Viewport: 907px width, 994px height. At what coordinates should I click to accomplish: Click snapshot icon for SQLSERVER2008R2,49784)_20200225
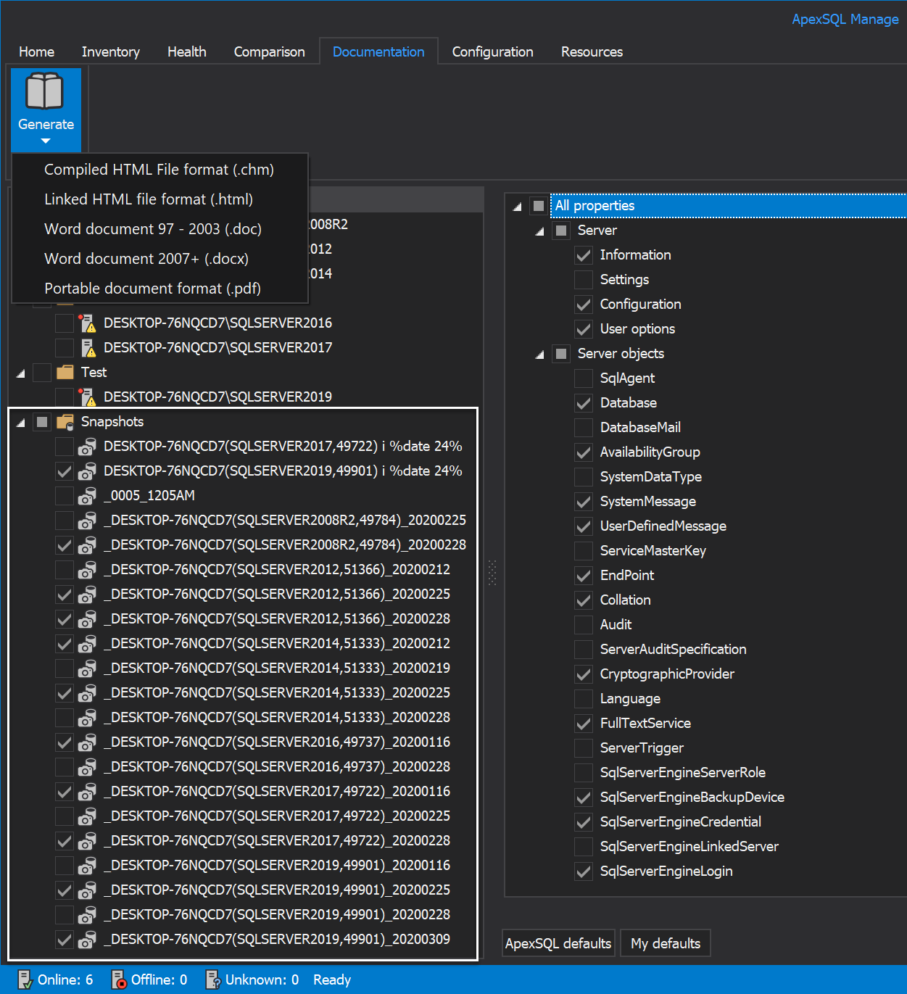87,521
